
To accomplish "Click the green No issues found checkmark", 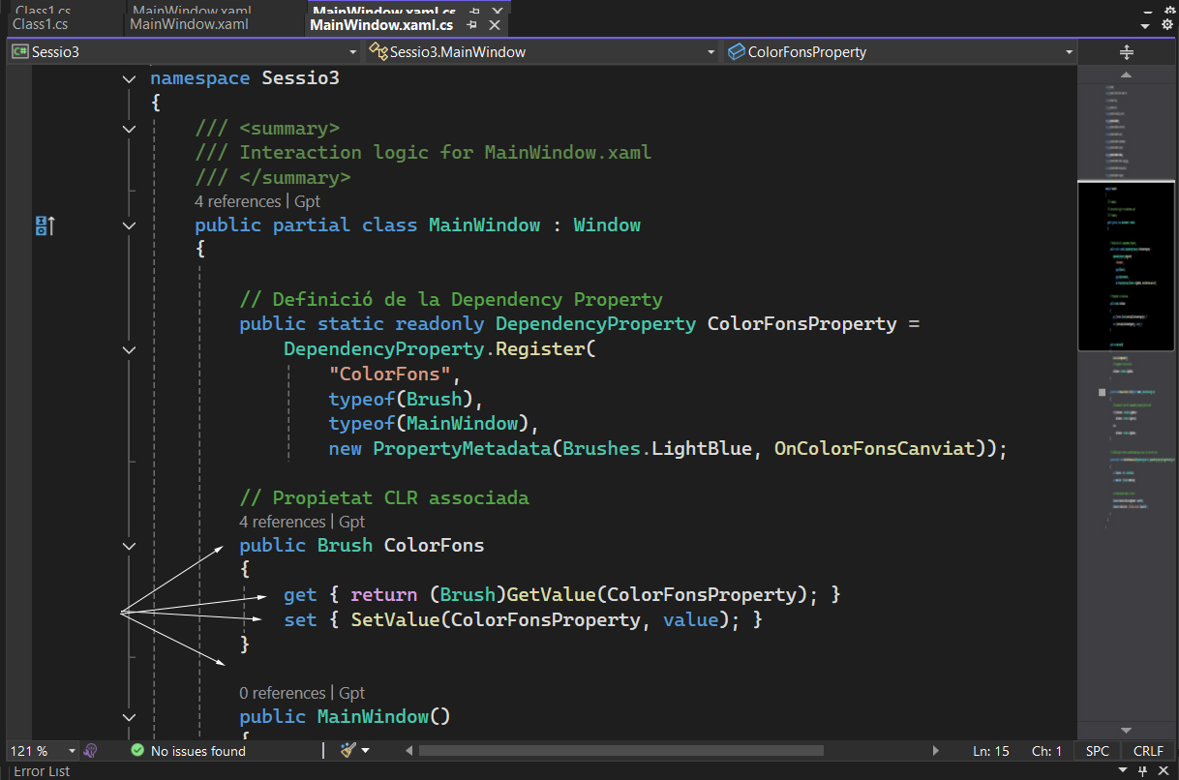I will (137, 751).
